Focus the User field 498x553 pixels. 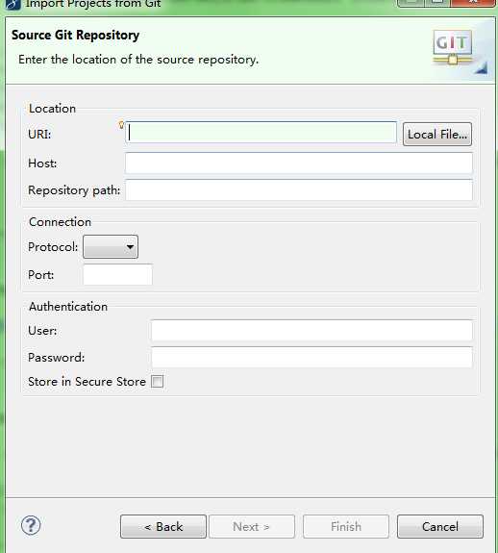(x=311, y=331)
